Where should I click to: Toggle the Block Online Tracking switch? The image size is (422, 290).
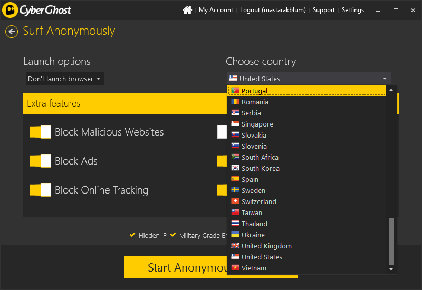pyautogui.click(x=40, y=190)
